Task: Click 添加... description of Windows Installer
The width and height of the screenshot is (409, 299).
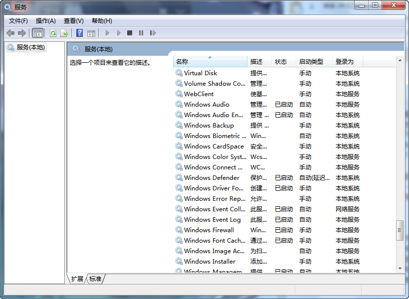Action: [x=258, y=261]
